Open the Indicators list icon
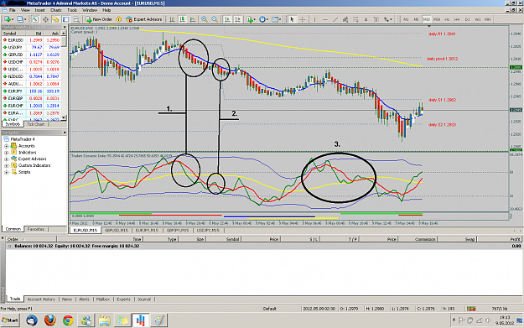The height and width of the screenshot is (328, 524). [250, 19]
